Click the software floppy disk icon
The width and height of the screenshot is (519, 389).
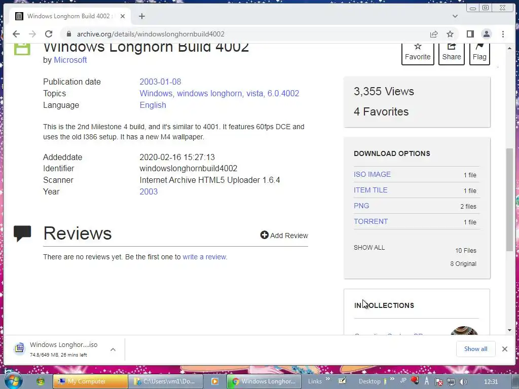point(22,49)
